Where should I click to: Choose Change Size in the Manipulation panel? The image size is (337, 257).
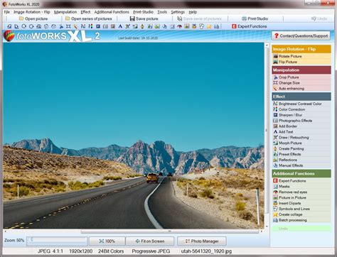pyautogui.click(x=301, y=83)
